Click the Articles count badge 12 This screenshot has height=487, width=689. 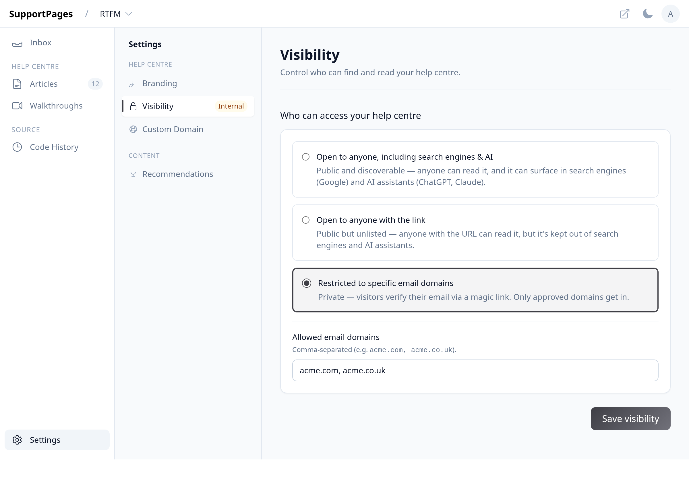[95, 84]
